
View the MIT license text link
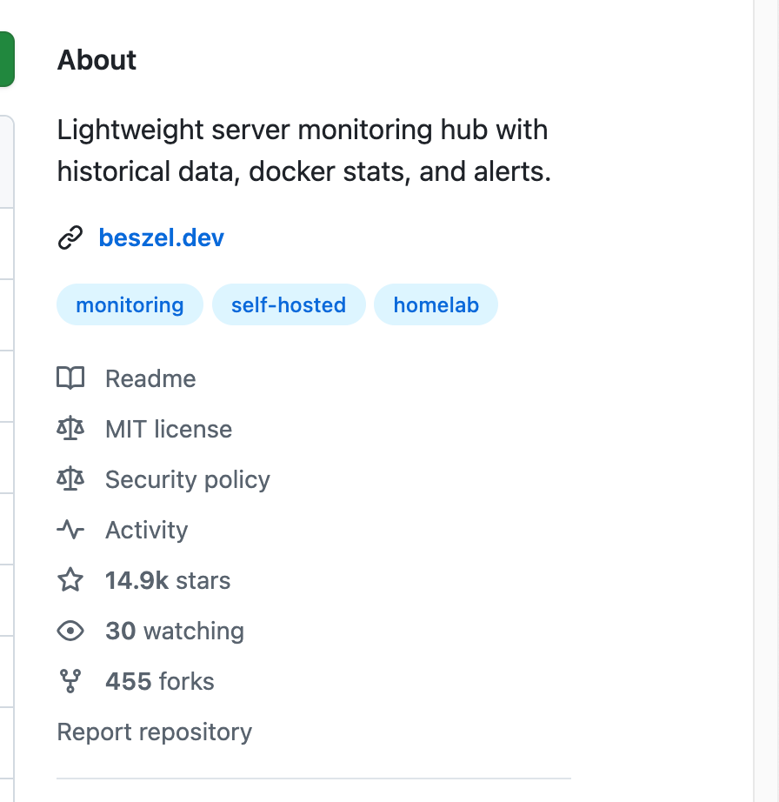point(169,429)
